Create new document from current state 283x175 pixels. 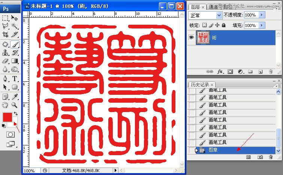[249, 157]
